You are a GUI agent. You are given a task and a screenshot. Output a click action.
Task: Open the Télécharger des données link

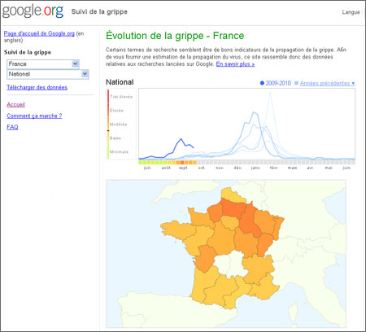point(37,87)
